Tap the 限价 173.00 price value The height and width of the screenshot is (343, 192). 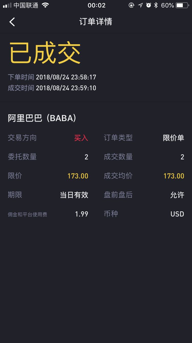click(x=78, y=176)
